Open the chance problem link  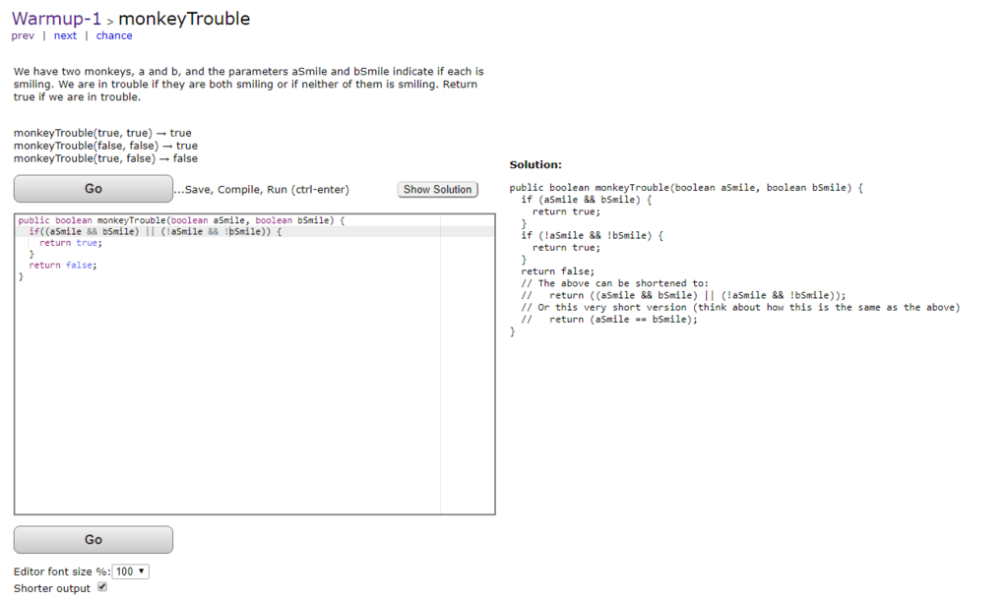coord(114,36)
